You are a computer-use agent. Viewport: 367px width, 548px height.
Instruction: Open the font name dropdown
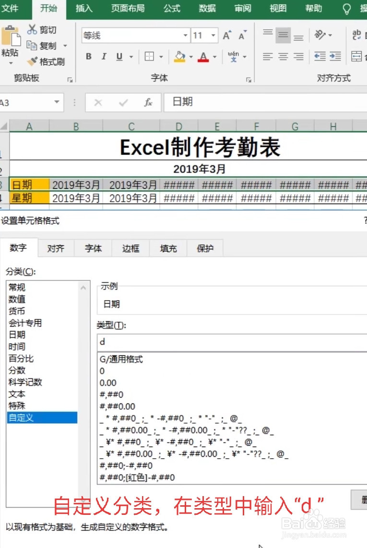click(186, 35)
